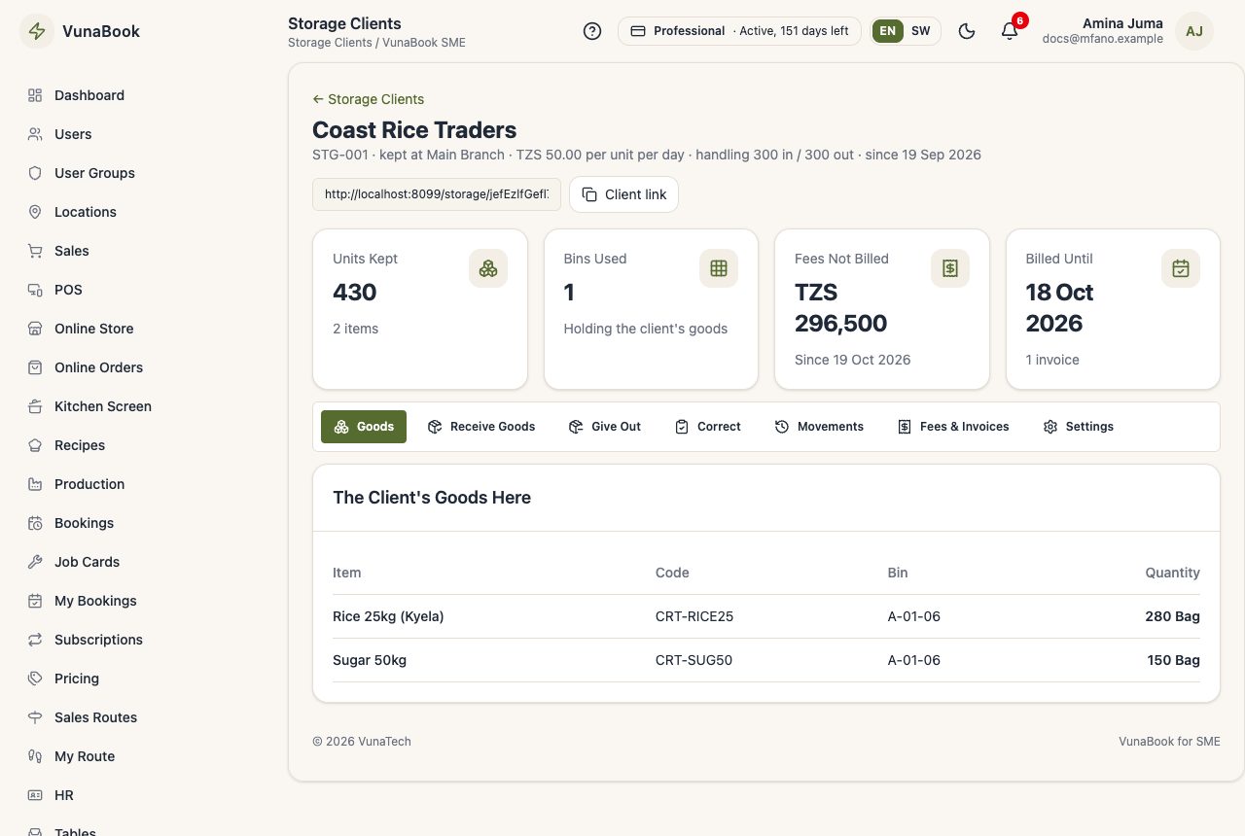Open the help question mark icon
Viewport: 1245px width, 836px height.
tap(592, 31)
